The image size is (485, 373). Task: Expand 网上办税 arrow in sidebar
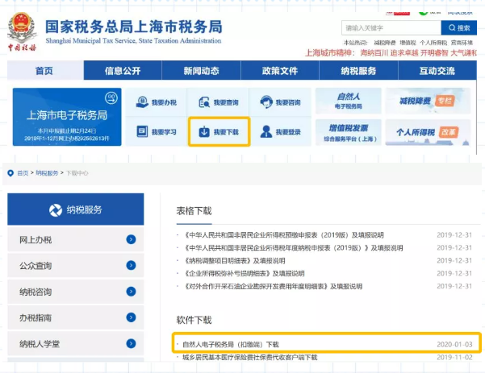132,239
